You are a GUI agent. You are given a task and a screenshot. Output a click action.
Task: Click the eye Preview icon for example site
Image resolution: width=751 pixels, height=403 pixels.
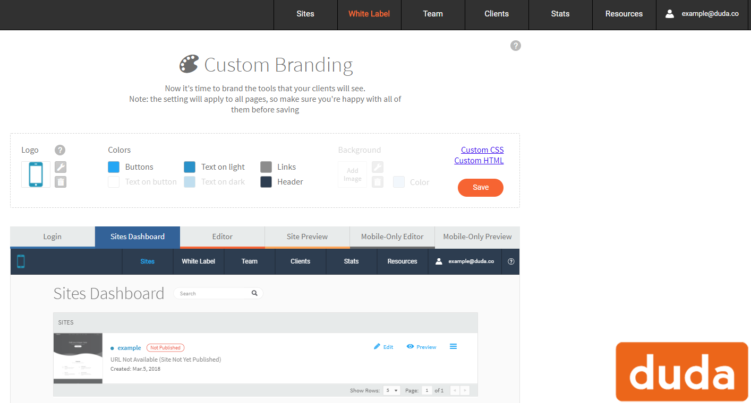[x=411, y=347]
